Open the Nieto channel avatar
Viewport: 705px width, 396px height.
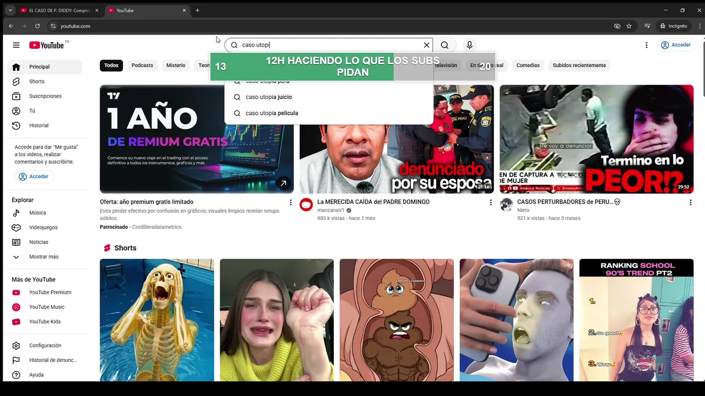click(x=506, y=205)
